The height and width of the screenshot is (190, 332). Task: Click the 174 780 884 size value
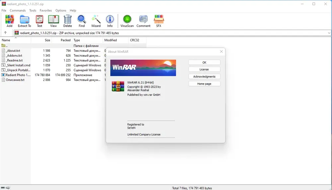point(42,75)
